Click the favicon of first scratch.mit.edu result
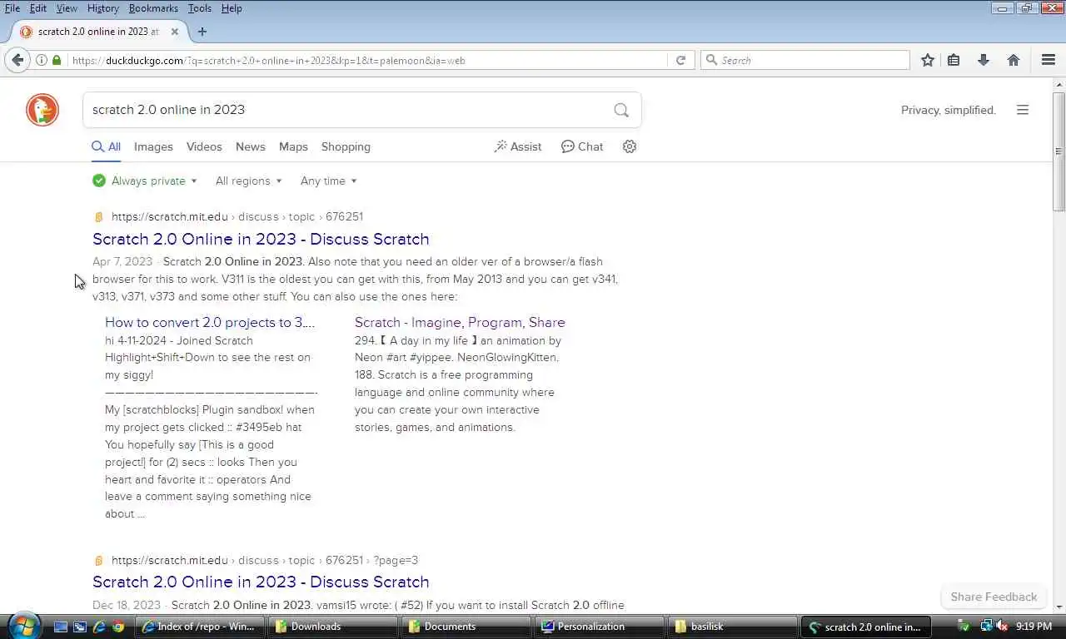 click(99, 217)
